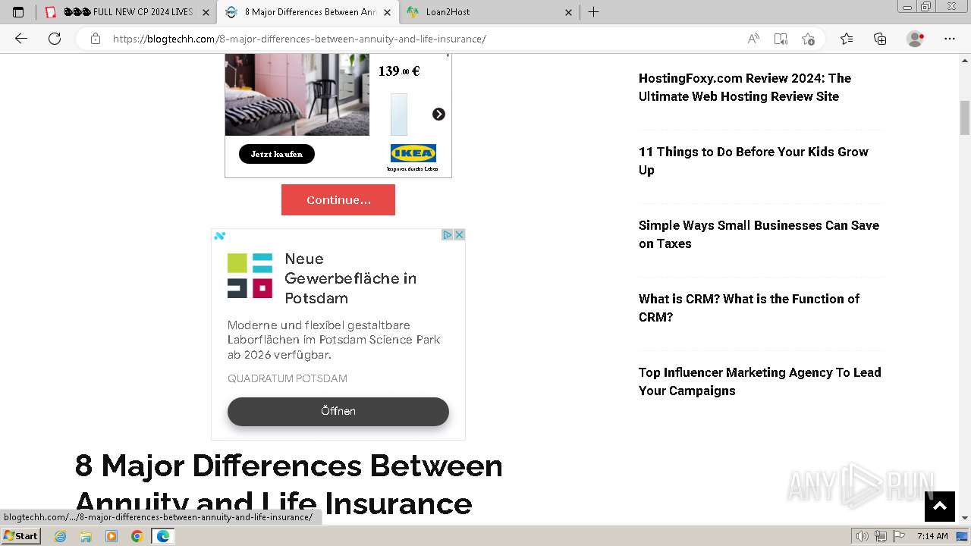971x546 pixels.
Task: Close the FULL NEW CP 2024 tab
Action: click(206, 12)
